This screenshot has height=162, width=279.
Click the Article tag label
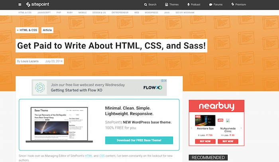pos(47,30)
